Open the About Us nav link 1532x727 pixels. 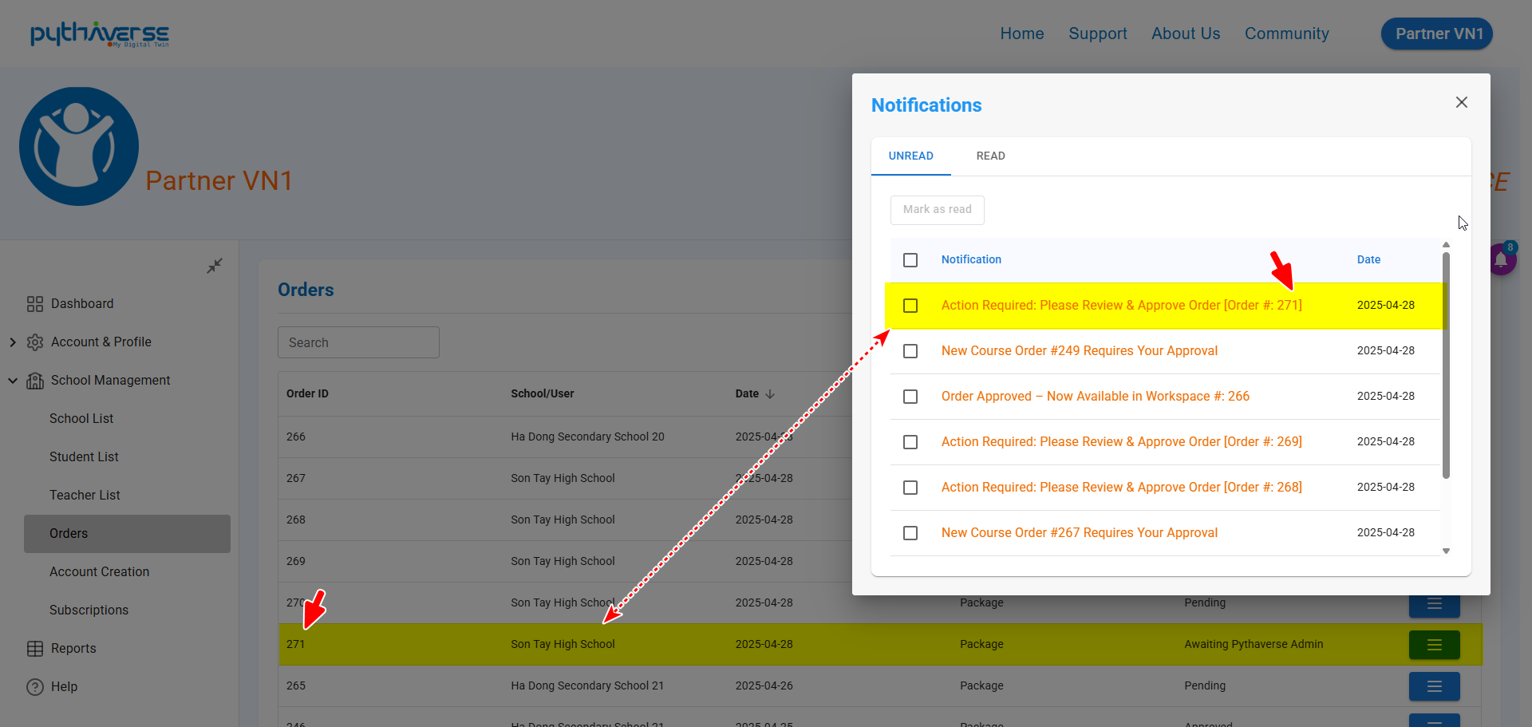pos(1186,34)
